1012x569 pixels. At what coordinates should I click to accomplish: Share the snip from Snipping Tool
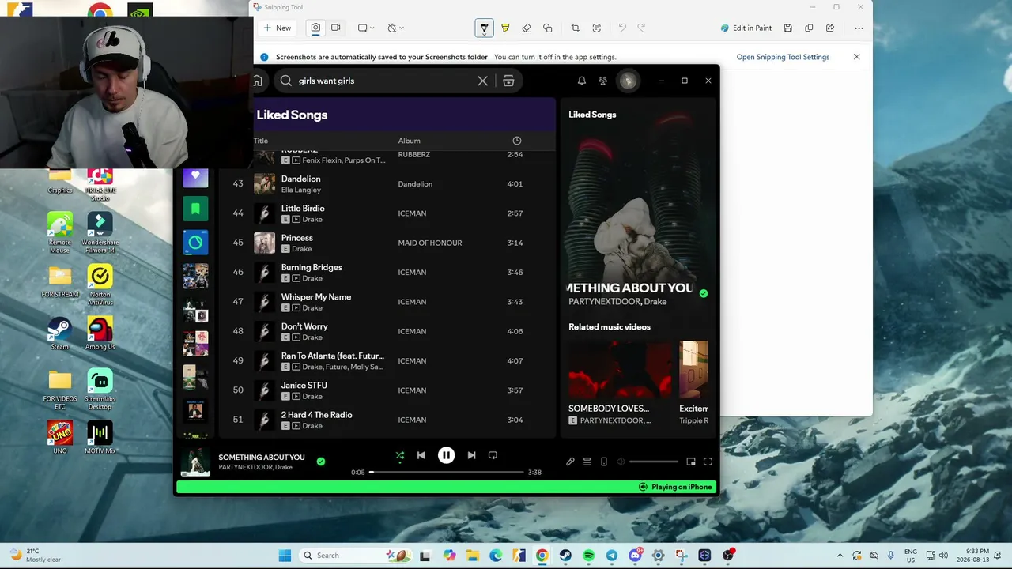tap(830, 28)
